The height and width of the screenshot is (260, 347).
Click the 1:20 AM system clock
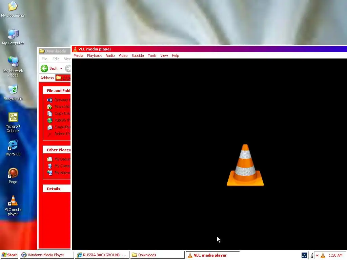(x=335, y=255)
